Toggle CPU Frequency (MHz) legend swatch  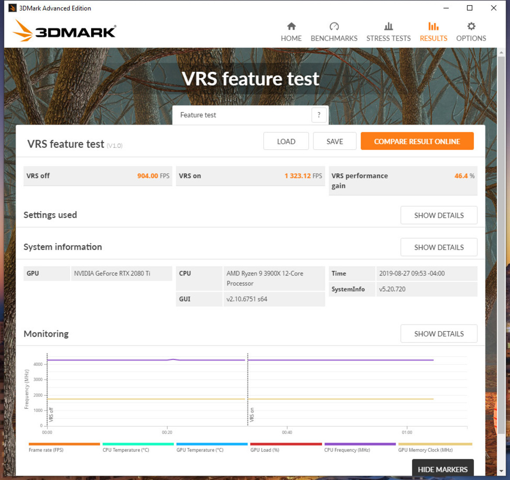point(360,444)
